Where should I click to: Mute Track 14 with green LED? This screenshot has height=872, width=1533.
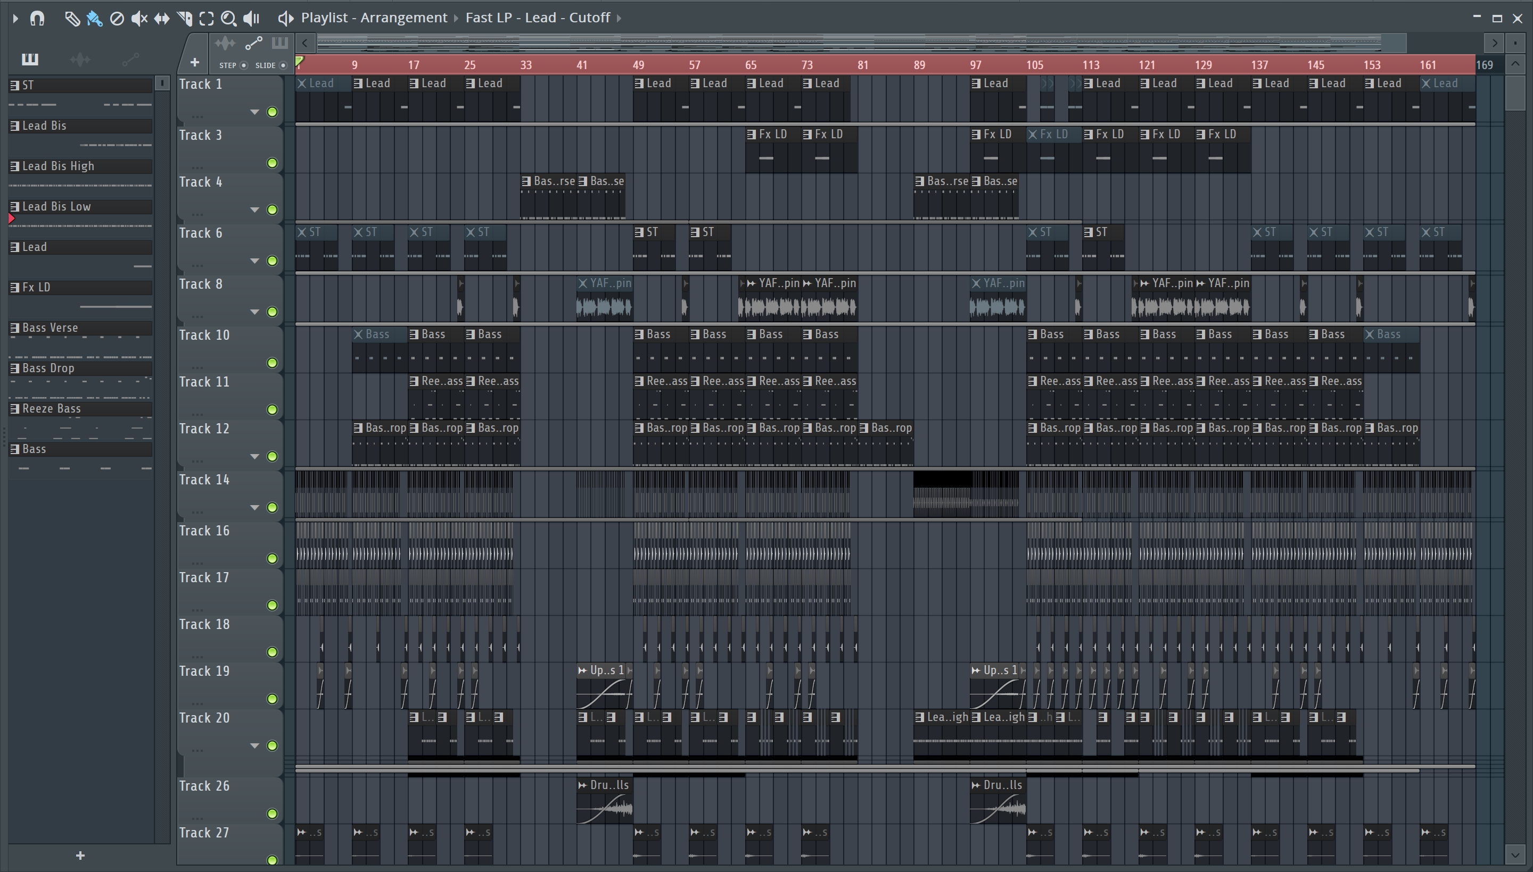272,507
